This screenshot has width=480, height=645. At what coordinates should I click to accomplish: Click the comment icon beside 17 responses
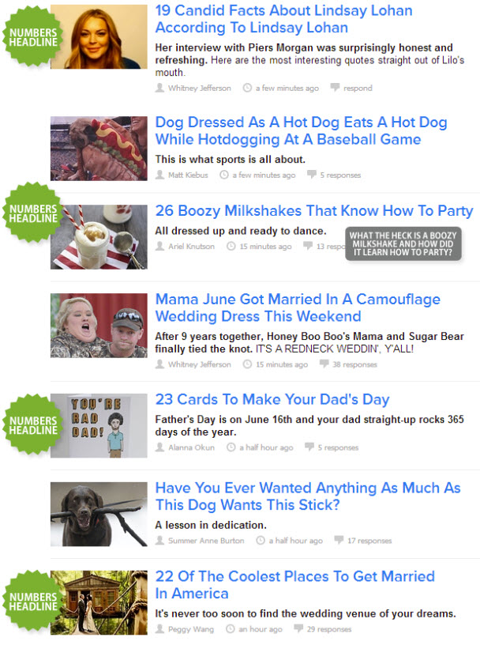click(339, 540)
